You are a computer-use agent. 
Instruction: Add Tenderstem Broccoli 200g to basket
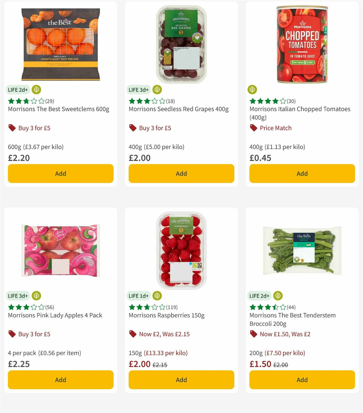coord(302,380)
